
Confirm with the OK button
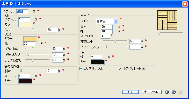(x=130, y=92)
